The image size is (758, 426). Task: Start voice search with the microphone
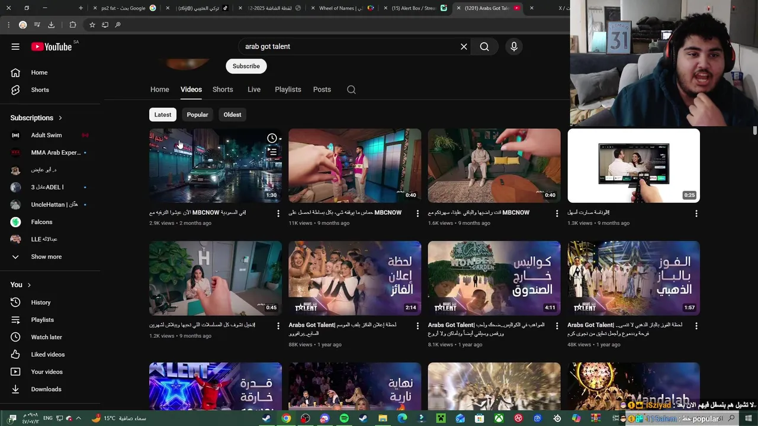513,47
